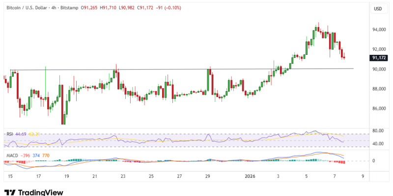Click the 0 level on MACD scale

pyautogui.click(x=373, y=161)
